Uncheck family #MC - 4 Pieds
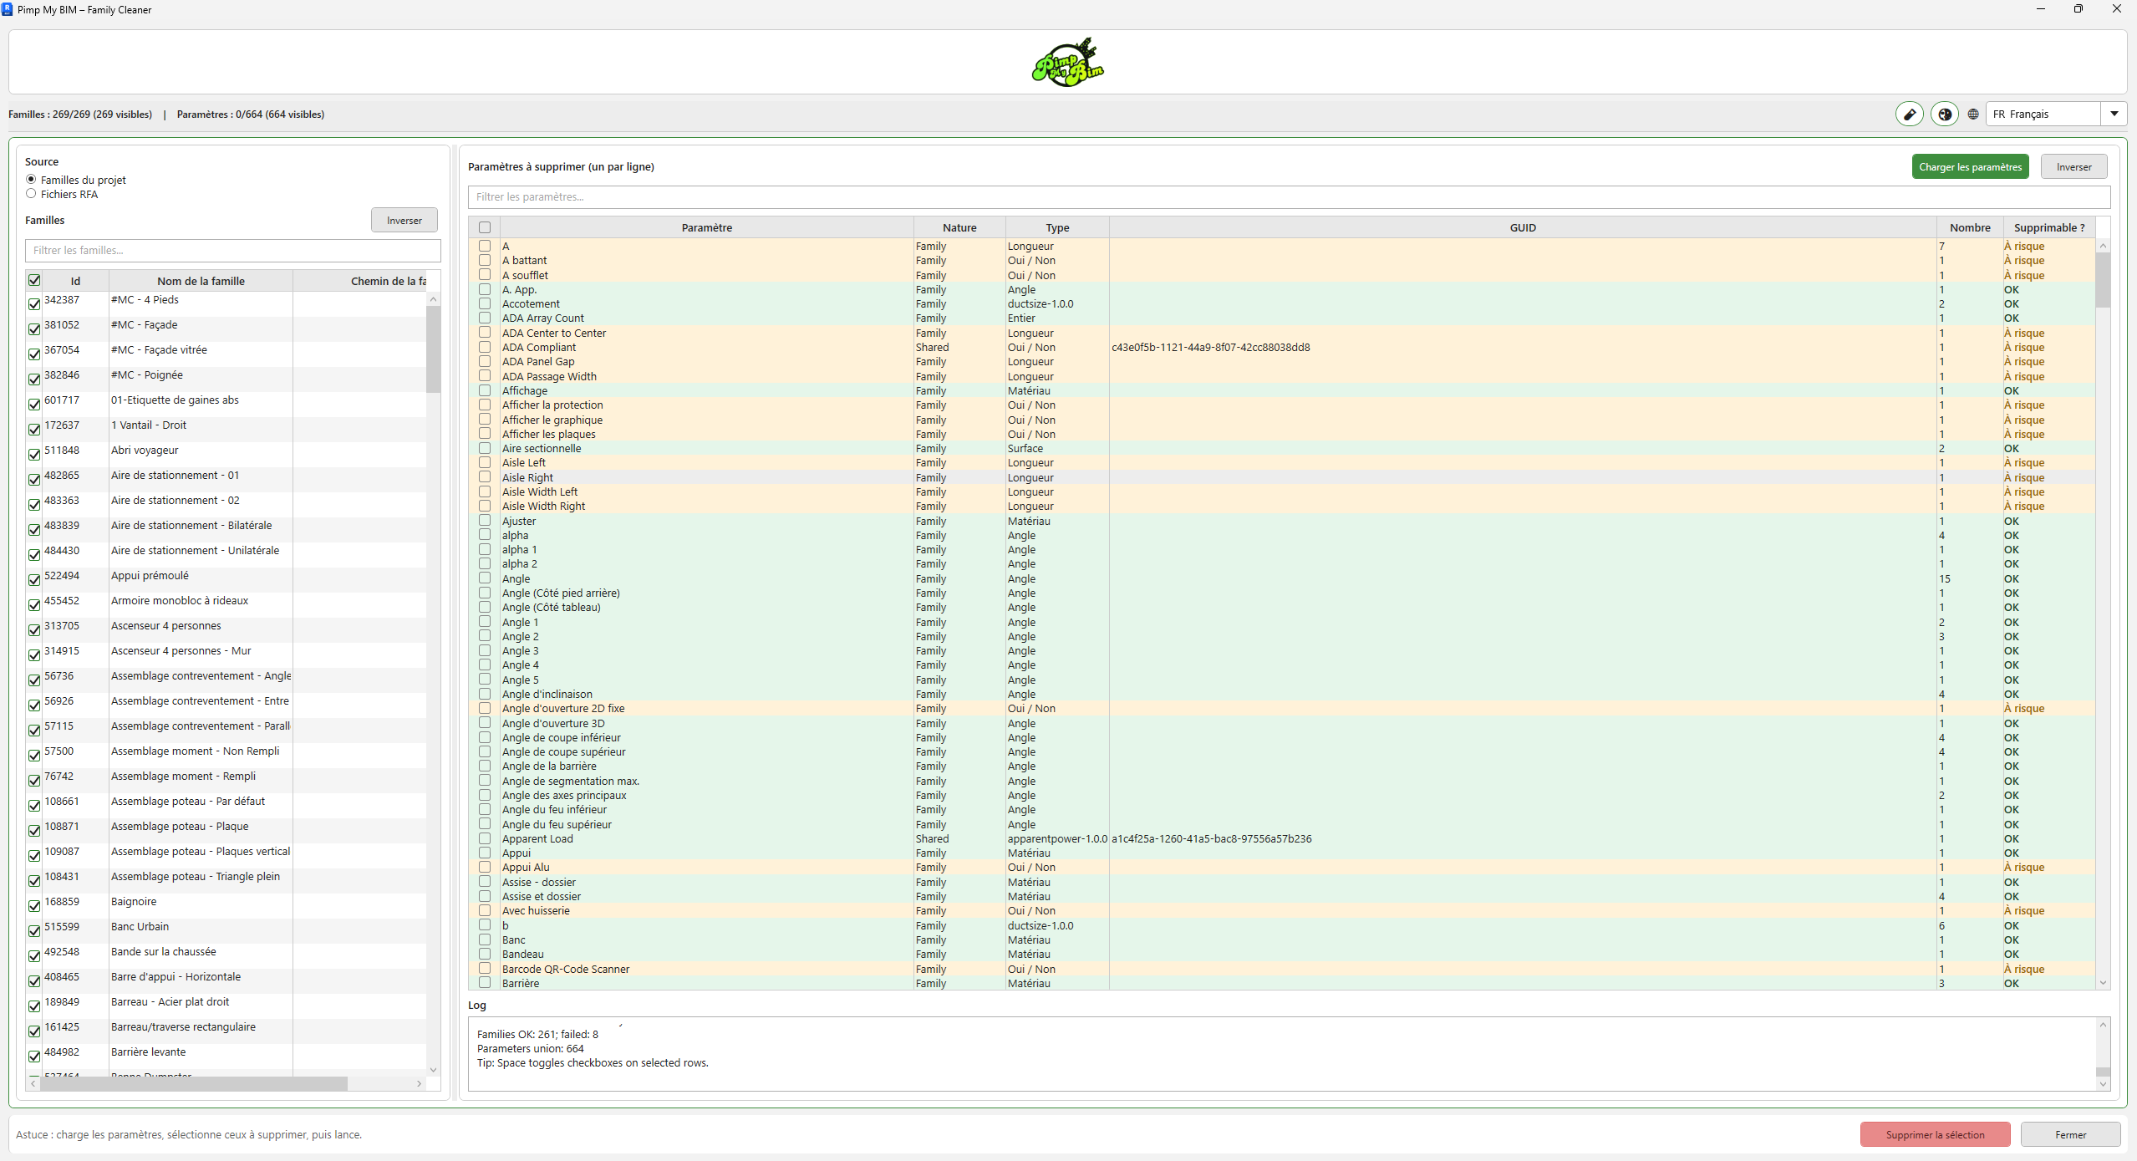Image resolution: width=2137 pixels, height=1161 pixels. (x=34, y=303)
